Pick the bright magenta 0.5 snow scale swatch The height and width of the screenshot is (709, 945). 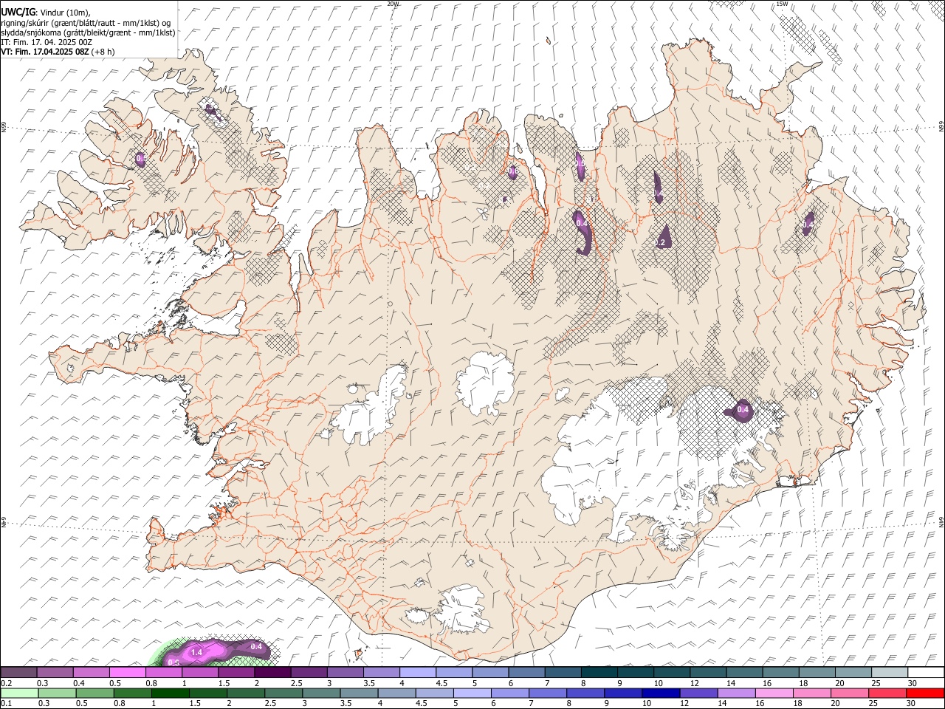tap(128, 672)
